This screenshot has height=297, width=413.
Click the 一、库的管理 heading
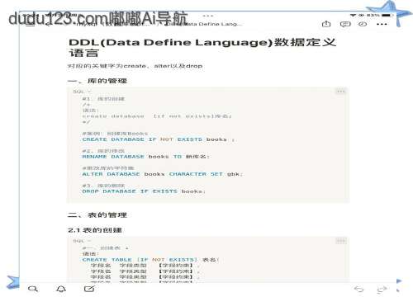tap(97, 81)
